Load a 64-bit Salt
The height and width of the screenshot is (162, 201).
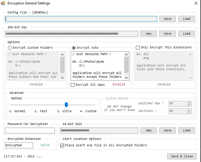coord(186,131)
